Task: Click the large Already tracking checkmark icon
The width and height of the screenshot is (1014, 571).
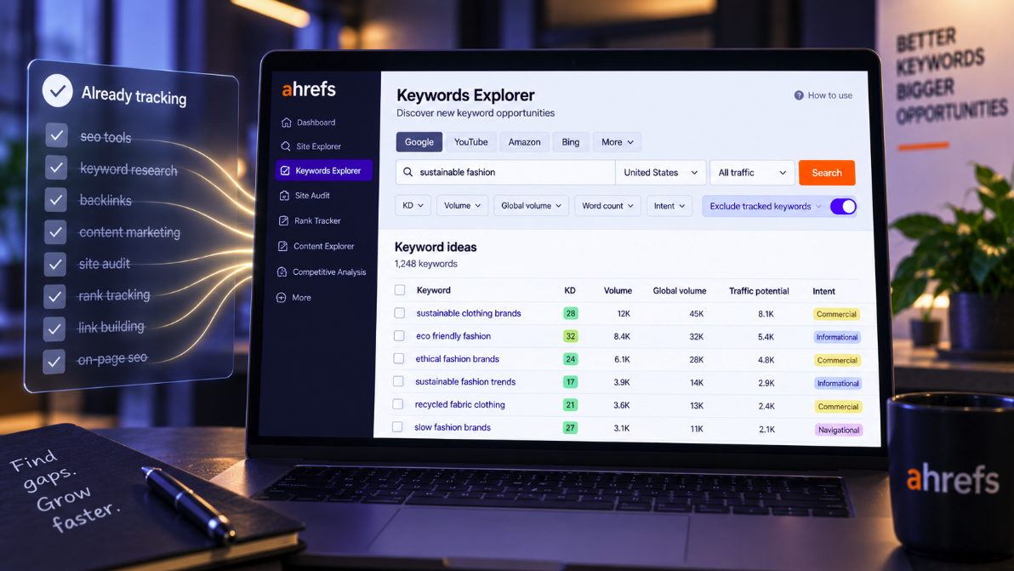Action: click(58, 91)
